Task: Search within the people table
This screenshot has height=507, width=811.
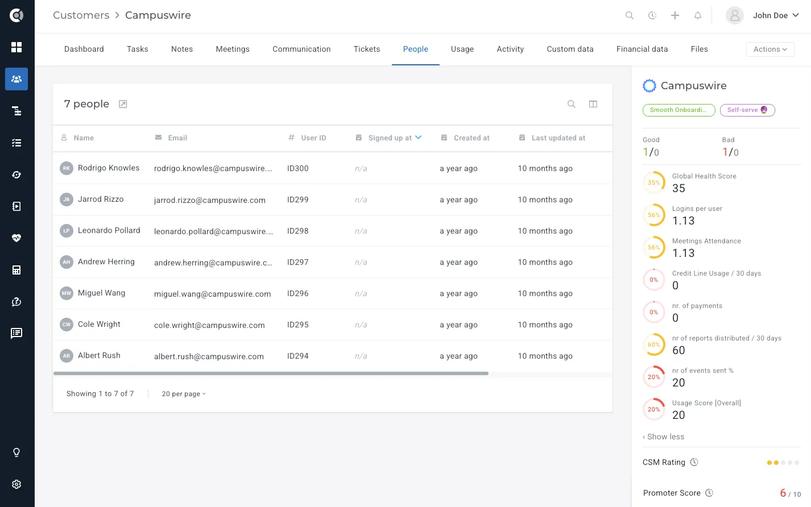Action: pyautogui.click(x=572, y=104)
